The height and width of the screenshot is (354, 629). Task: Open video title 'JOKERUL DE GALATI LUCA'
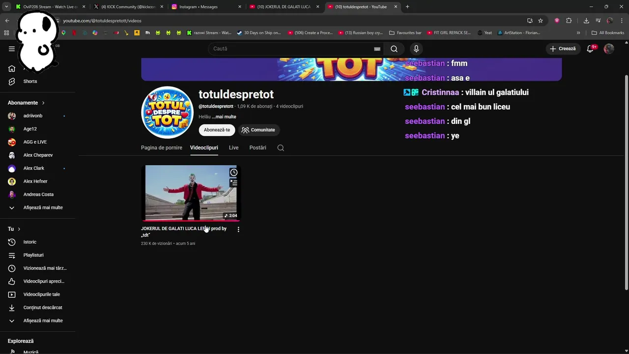[x=184, y=232]
